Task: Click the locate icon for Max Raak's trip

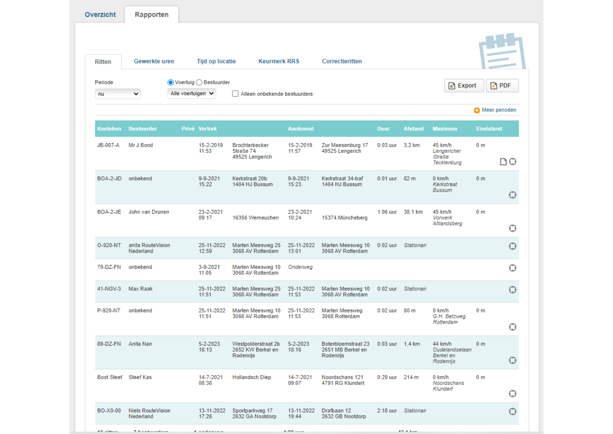Action: 512,290
